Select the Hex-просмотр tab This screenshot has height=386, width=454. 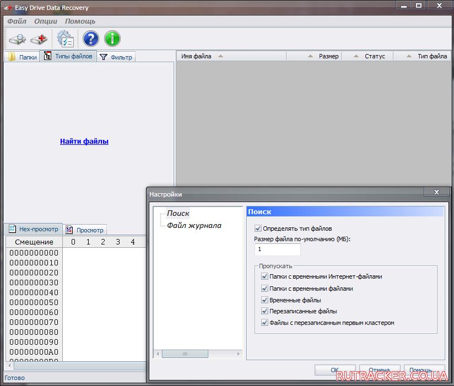click(x=33, y=229)
